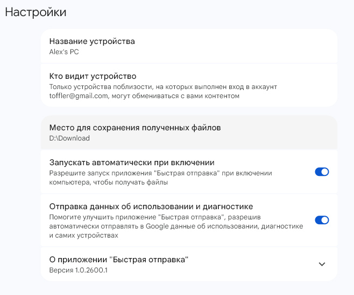
Task: Toggle Запускать автоматически при включении switch
Action: [x=322, y=172]
